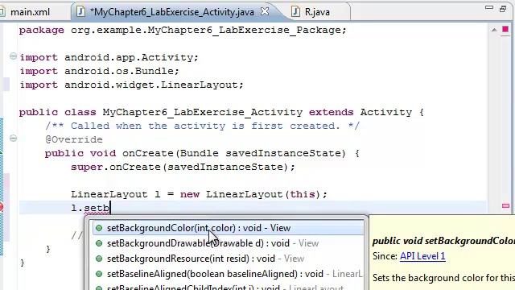
Task: Click the Java file icon on R.java tab
Action: [x=295, y=12]
